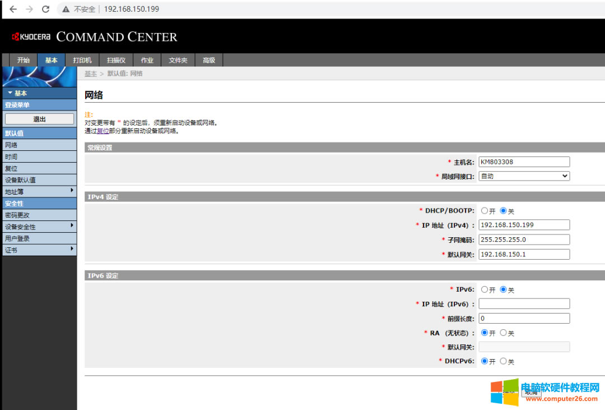The height and width of the screenshot is (410, 605).
Task: Turn DHCP/BOOTP on (开)
Action: click(x=485, y=211)
